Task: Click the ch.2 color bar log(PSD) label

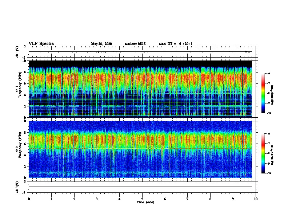Action: click(x=272, y=155)
